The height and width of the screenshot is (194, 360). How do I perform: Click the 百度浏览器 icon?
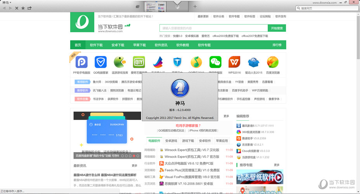tap(273, 62)
